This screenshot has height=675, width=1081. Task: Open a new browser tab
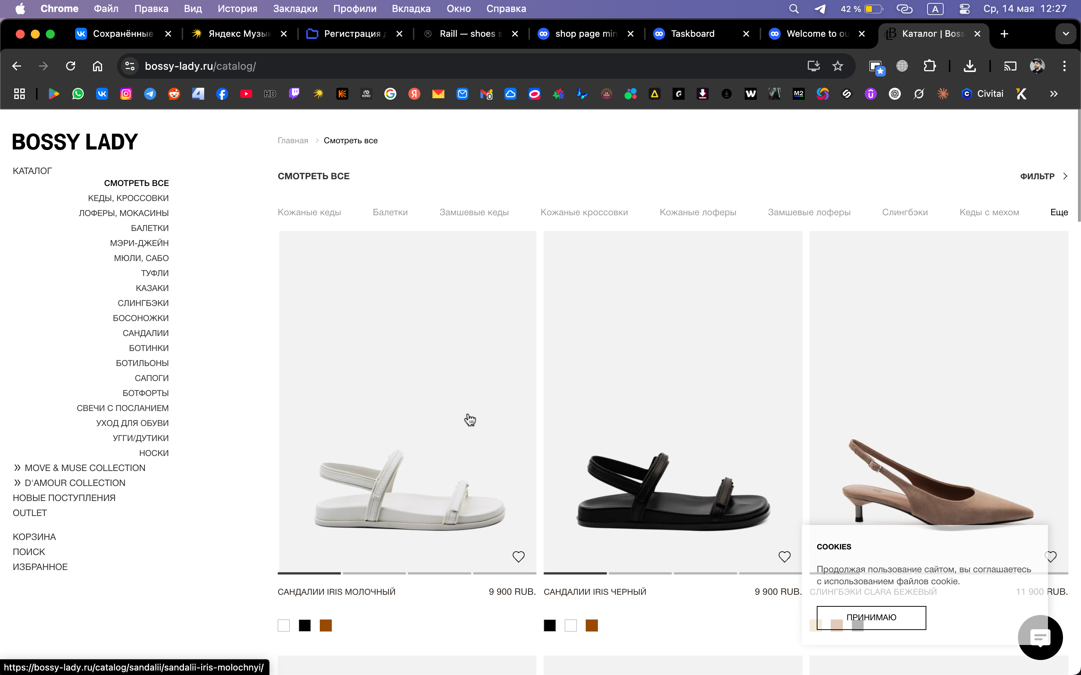[x=1004, y=34]
